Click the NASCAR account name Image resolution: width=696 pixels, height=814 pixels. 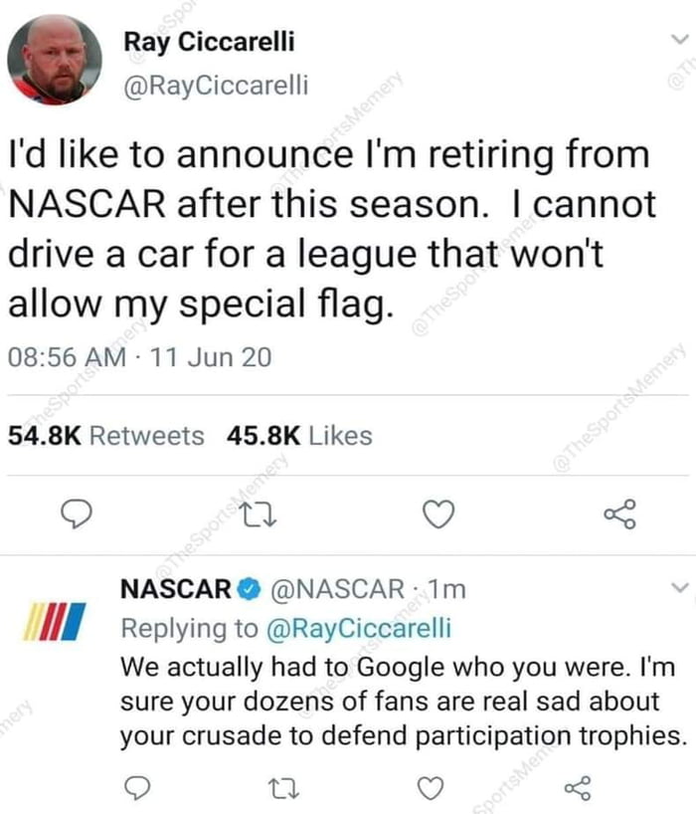pyautogui.click(x=176, y=589)
